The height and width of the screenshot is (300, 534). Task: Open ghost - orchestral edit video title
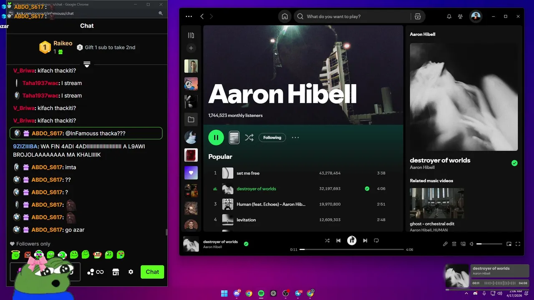click(432, 224)
